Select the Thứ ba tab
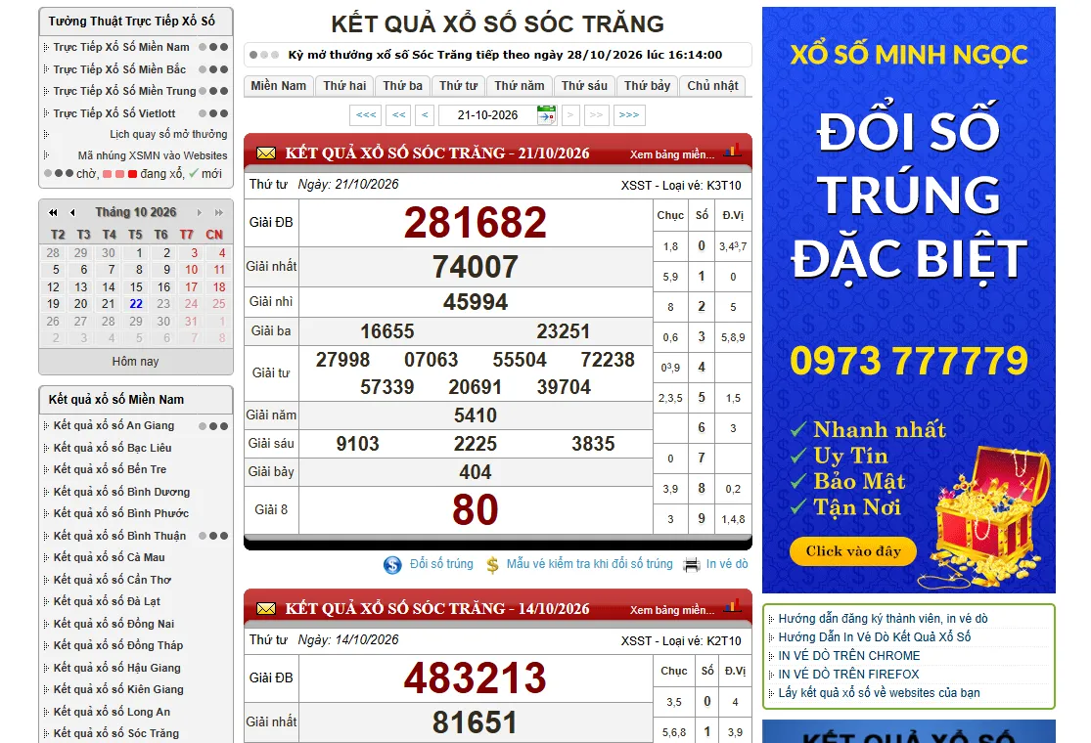 coord(403,85)
